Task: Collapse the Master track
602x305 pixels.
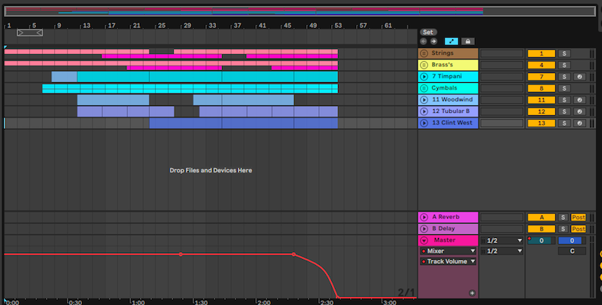Action: tap(424, 240)
